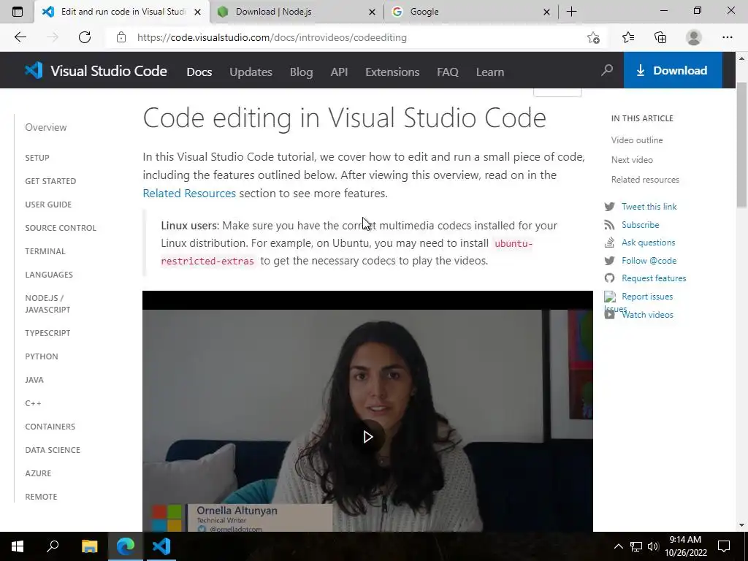748x561 pixels.
Task: Click the Tweet this link option
Action: (649, 207)
